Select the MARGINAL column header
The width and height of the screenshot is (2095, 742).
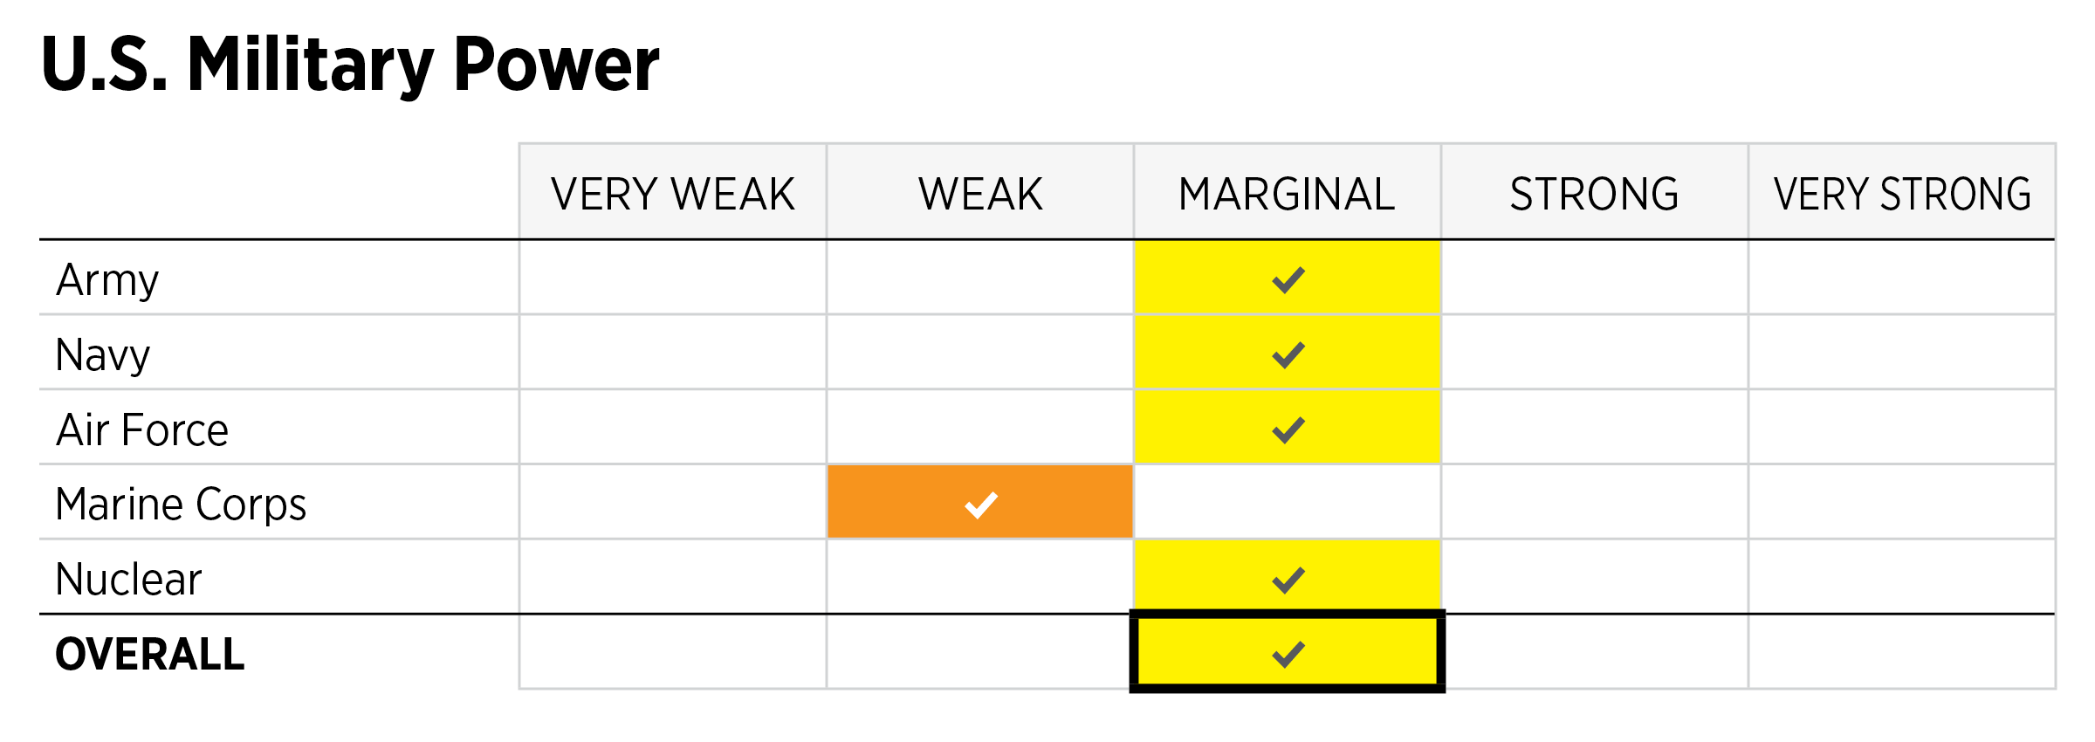1287,194
